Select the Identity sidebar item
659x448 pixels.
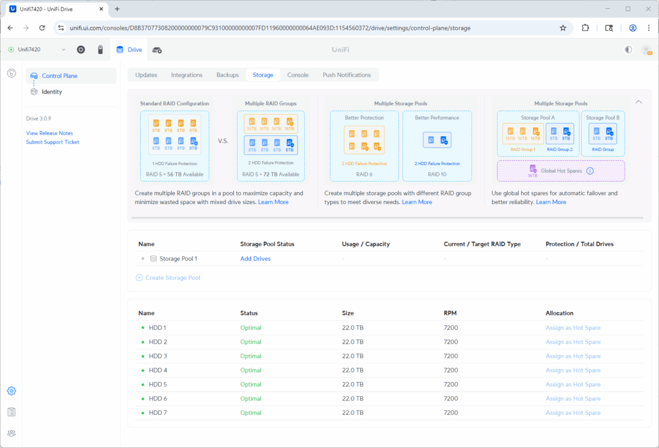click(x=52, y=92)
